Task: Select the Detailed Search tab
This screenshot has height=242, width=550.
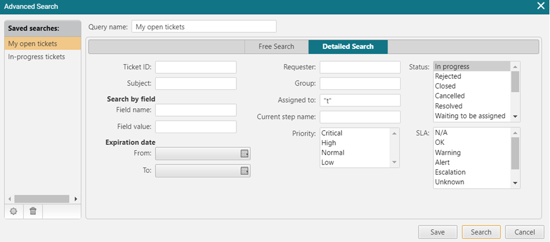Action: pyautogui.click(x=348, y=46)
